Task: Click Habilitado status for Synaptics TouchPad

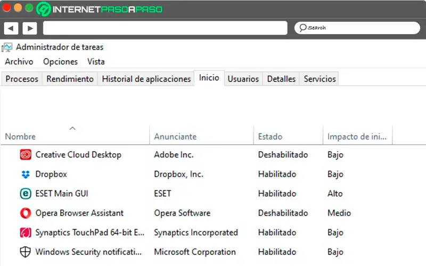Action: [277, 232]
